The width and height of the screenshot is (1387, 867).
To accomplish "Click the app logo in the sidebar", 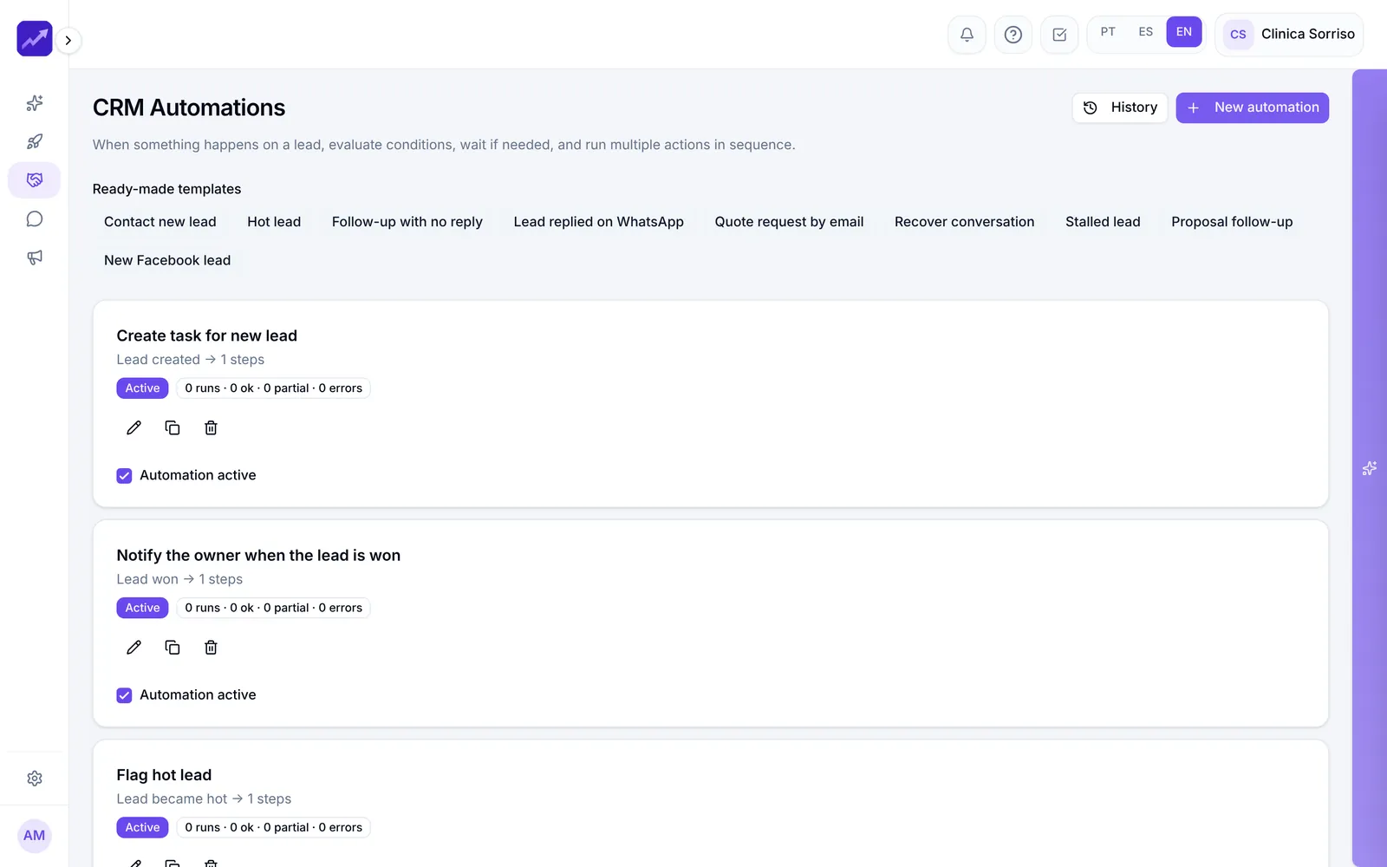I will click(x=35, y=39).
